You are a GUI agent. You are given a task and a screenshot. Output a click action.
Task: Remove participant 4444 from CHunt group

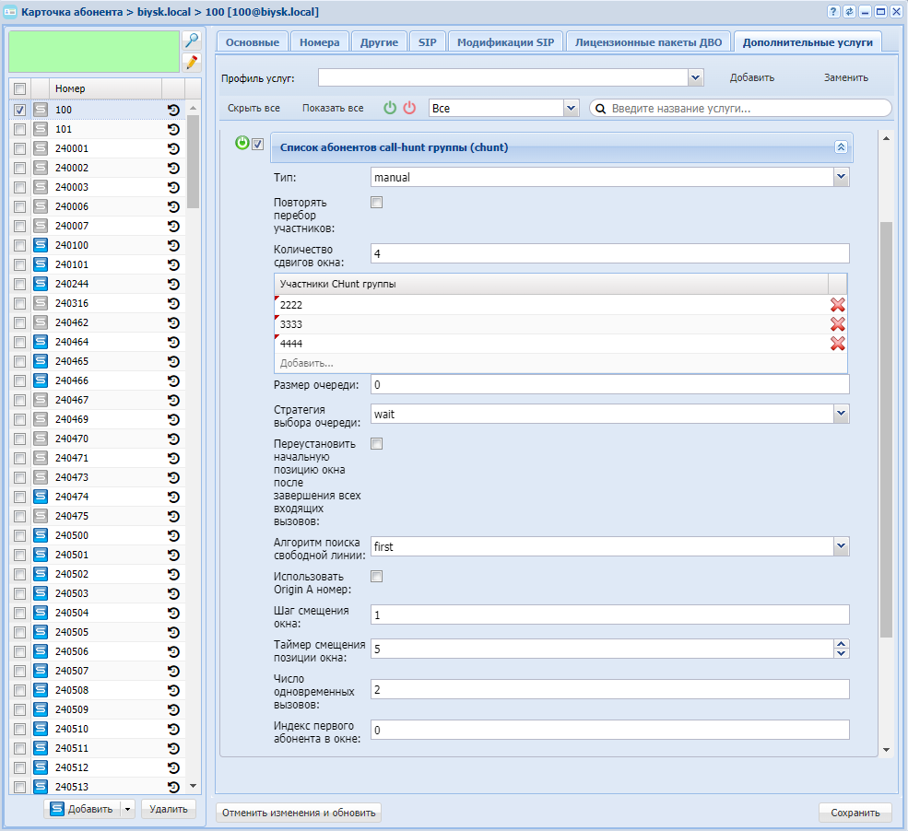click(837, 344)
